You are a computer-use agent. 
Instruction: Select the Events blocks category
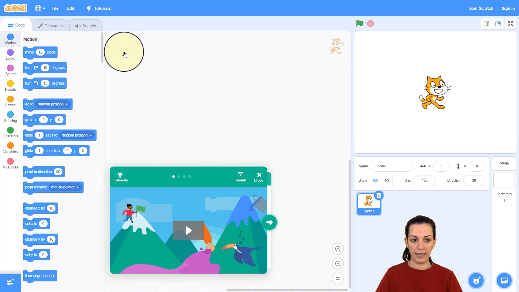(x=10, y=85)
